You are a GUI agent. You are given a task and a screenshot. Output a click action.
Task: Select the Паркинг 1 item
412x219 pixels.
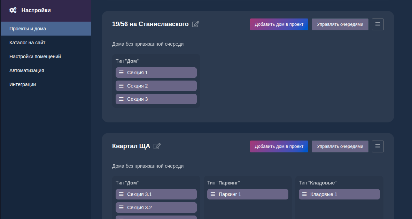tap(248, 194)
